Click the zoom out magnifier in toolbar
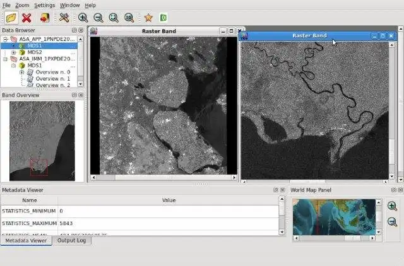 point(98,18)
